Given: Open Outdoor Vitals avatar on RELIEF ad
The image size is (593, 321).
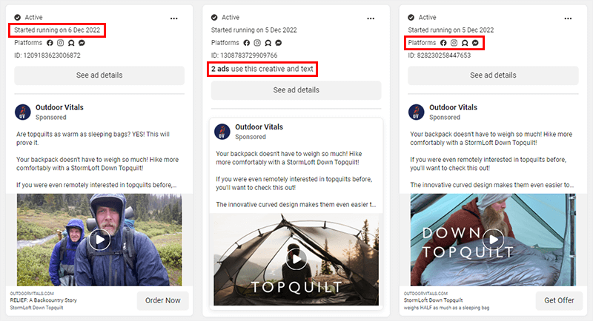Looking at the screenshot, I should (23, 112).
